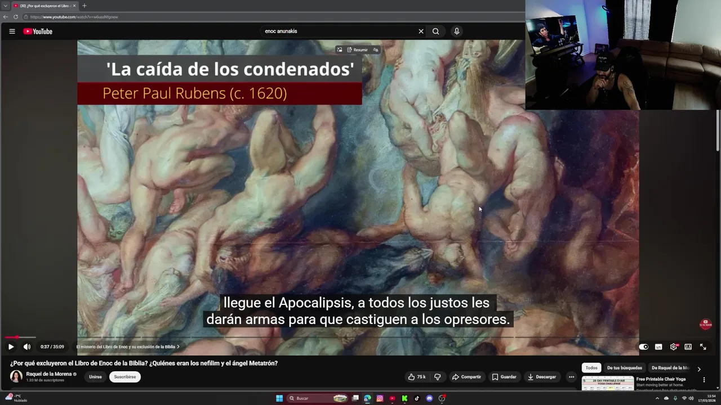Image resolution: width=721 pixels, height=405 pixels.
Task: Reload the page
Action: 15,17
